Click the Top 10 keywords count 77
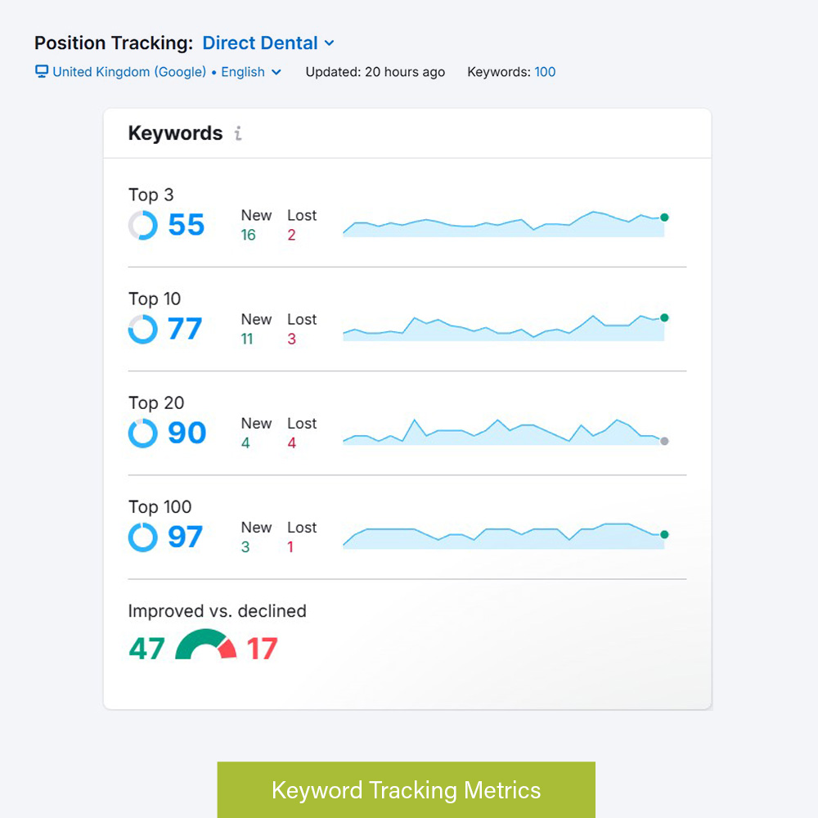 click(x=185, y=329)
